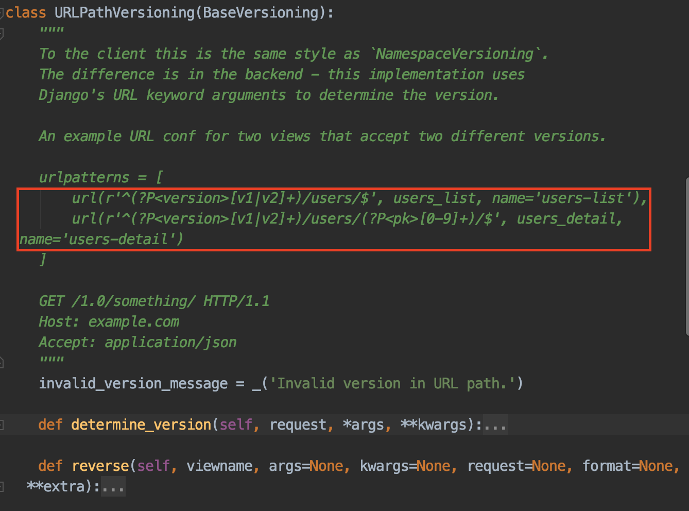Expand folded body after **extra in reverse
Viewport: 689px width, 511px height.
pyautogui.click(x=113, y=487)
